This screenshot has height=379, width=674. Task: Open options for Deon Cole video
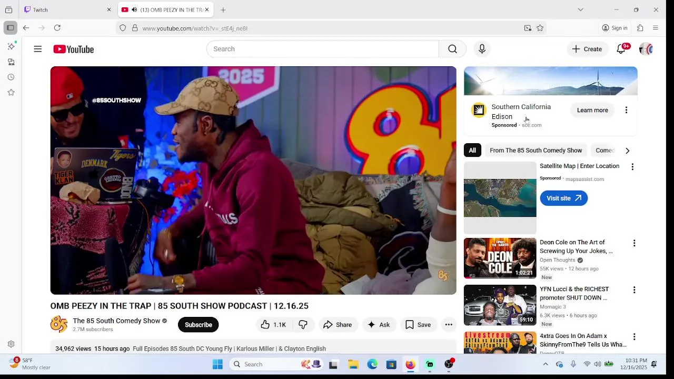pos(634,243)
